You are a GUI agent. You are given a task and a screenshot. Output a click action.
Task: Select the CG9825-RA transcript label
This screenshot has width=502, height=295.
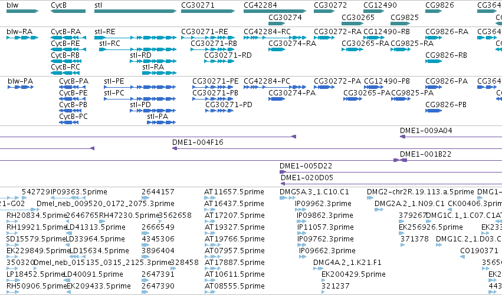pos(412,44)
